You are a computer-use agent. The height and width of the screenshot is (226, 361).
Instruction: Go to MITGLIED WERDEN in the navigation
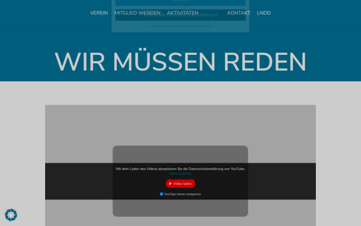pyautogui.click(x=137, y=13)
